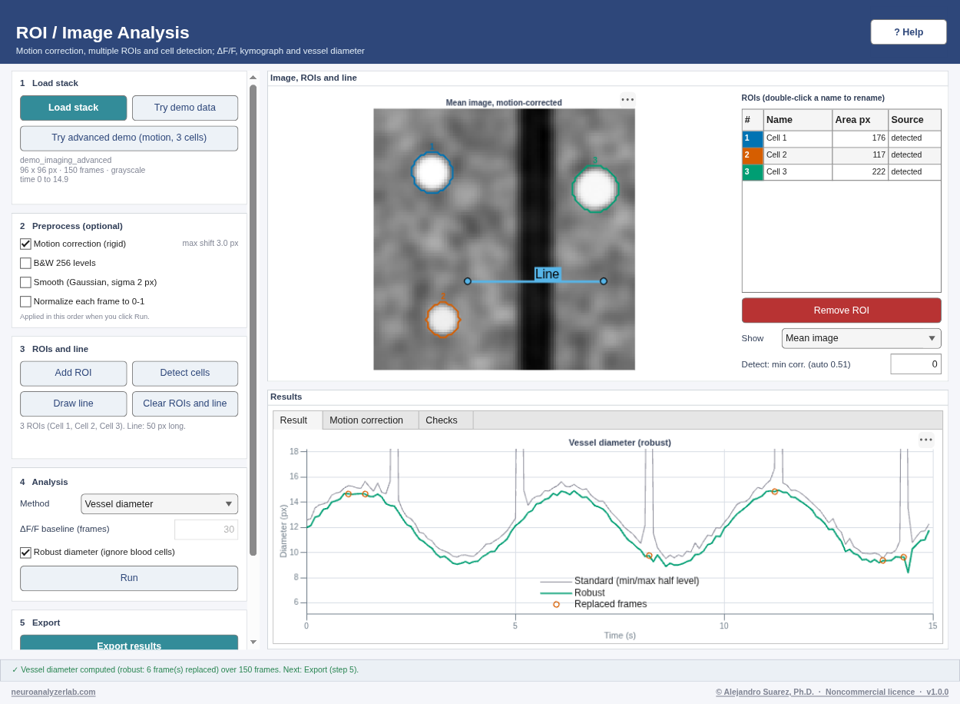Screen dimensions: 960x704
Task: Select the Cell 3 name in ROI table
Action: (798, 172)
